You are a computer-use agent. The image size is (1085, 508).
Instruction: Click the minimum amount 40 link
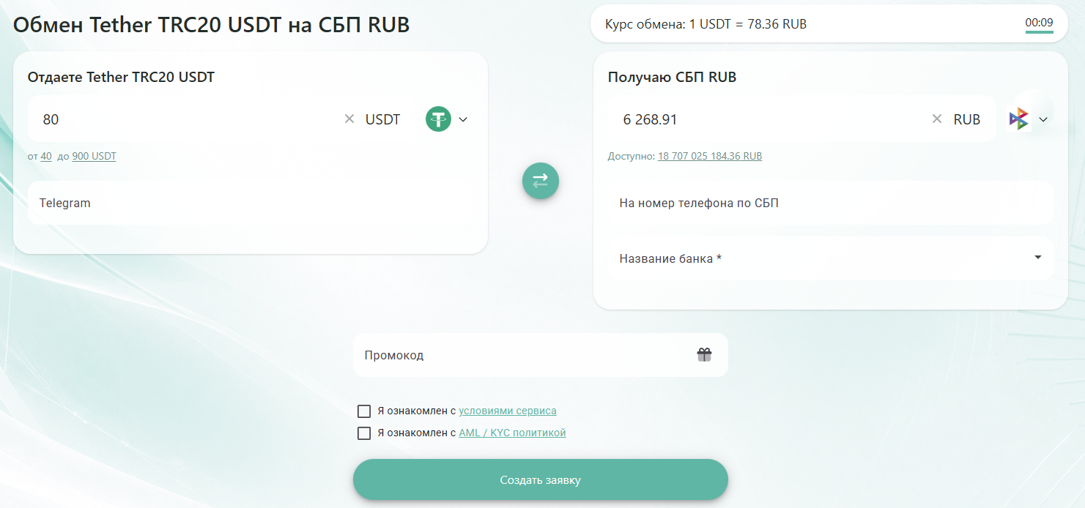pos(46,156)
